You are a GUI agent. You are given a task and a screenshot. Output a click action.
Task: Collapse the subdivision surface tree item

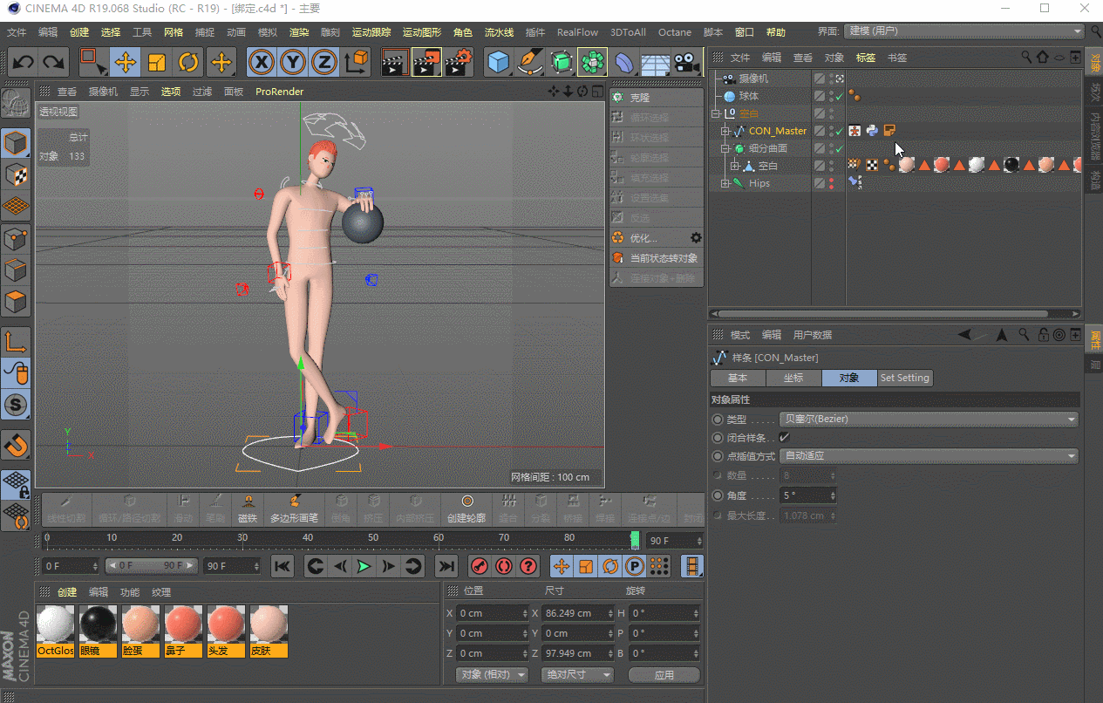pos(725,148)
